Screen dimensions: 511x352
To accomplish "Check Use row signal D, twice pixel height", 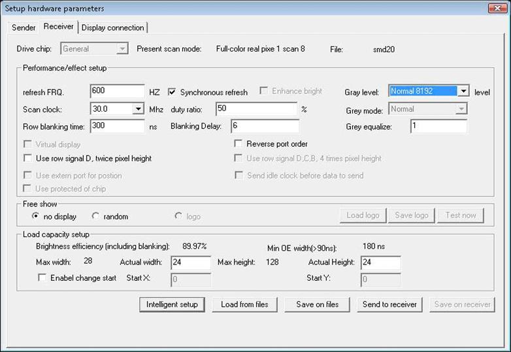I will [27, 158].
